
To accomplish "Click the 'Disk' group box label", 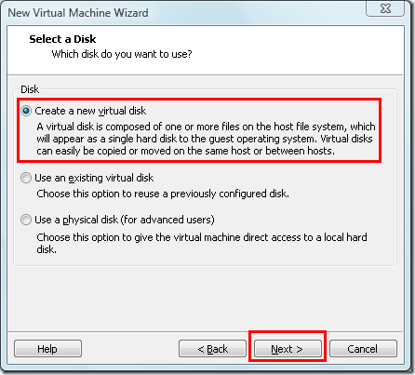I will tap(30, 89).
